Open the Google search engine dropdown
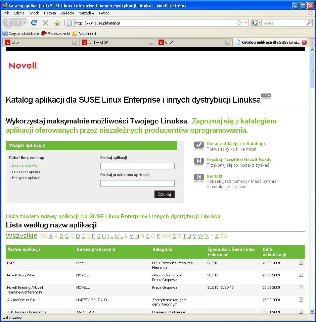 coord(259,23)
